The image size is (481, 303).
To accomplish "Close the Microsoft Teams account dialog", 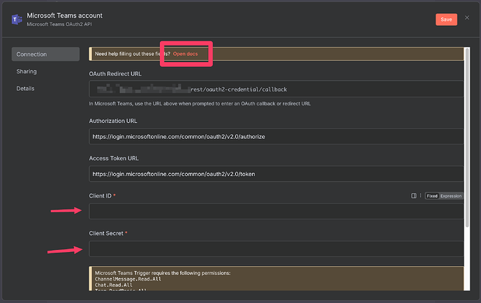I will [x=467, y=17].
